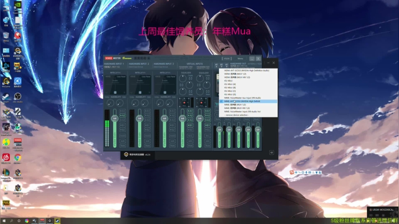The image size is (399, 224).
Task: Open the League of Legends shortcut
Action: [6, 174]
